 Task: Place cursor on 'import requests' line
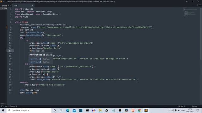point(24,9)
